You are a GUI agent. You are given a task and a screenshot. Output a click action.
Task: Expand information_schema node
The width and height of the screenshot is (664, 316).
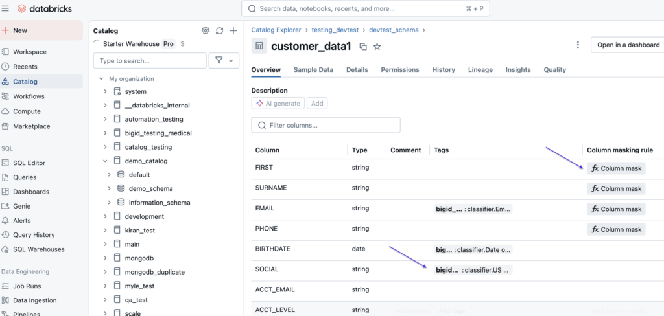109,202
